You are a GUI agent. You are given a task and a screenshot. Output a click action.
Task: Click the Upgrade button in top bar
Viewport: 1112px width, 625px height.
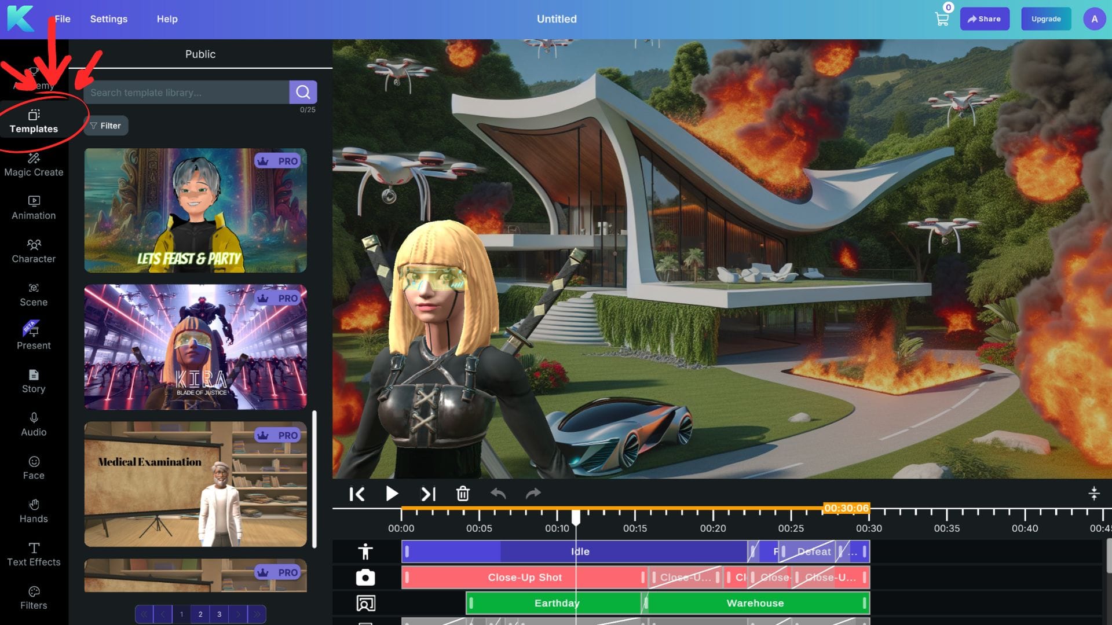1045,19
